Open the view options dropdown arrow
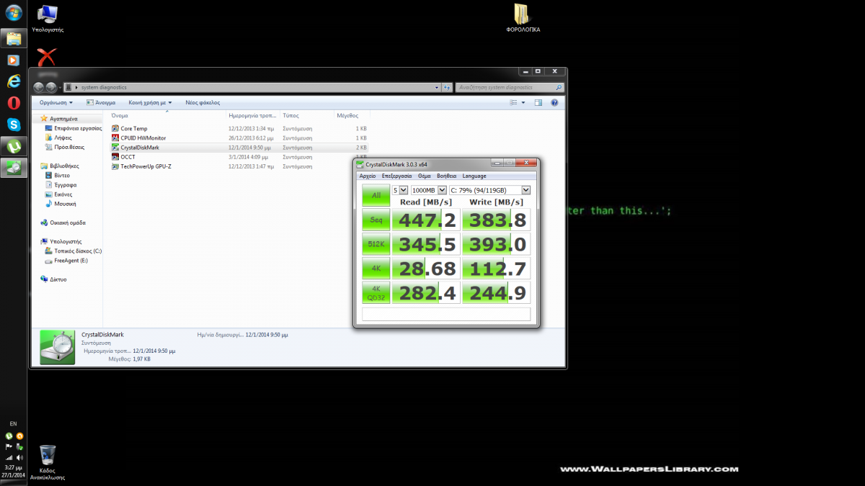Viewport: 865px width, 486px height. (523, 103)
